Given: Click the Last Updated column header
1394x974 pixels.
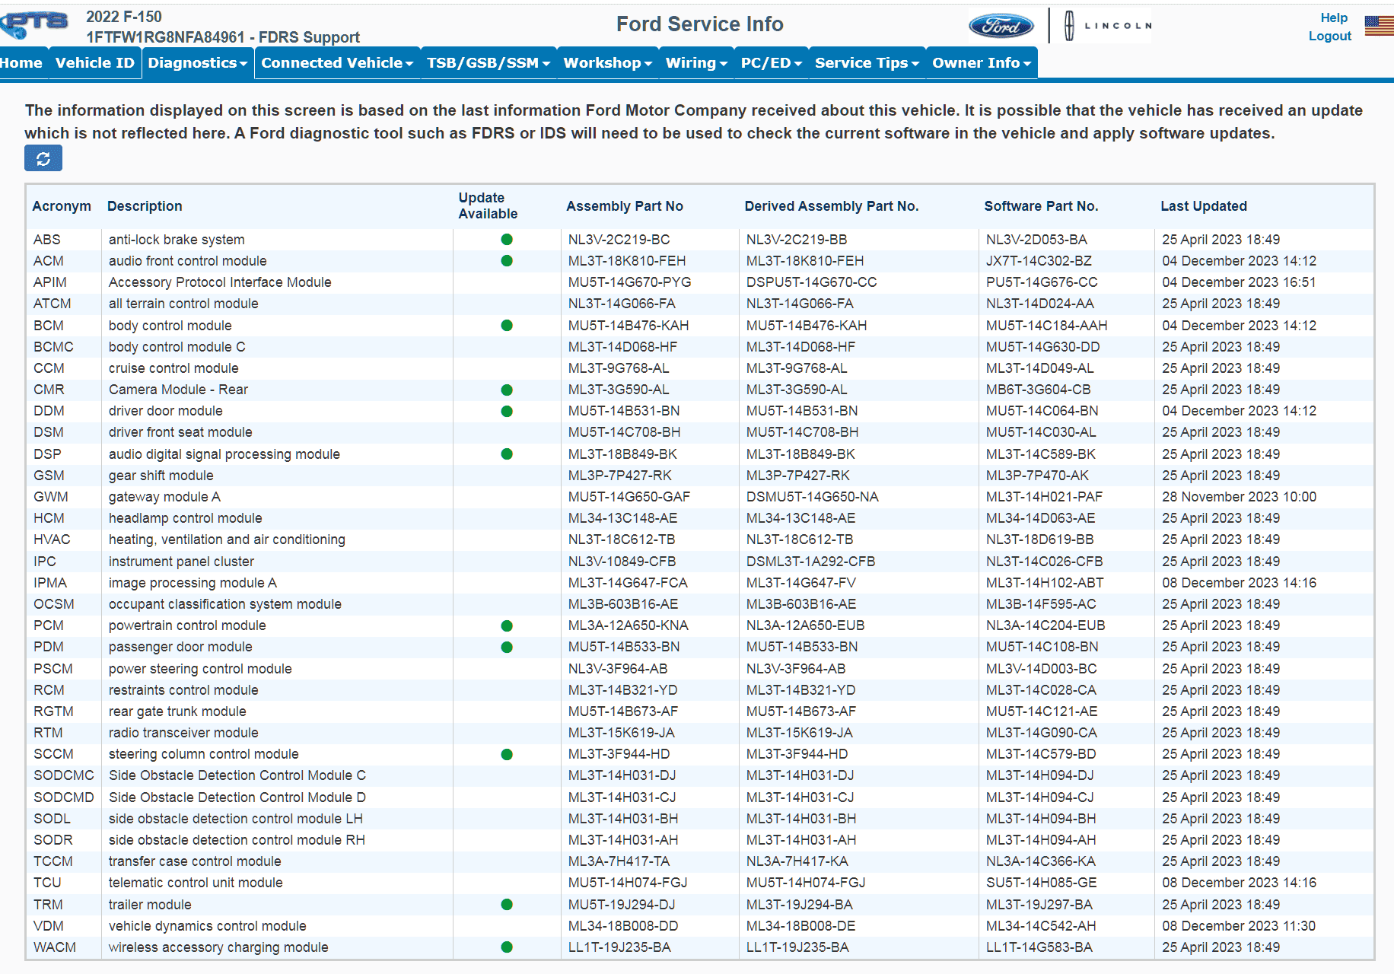Looking at the screenshot, I should pos(1203,206).
